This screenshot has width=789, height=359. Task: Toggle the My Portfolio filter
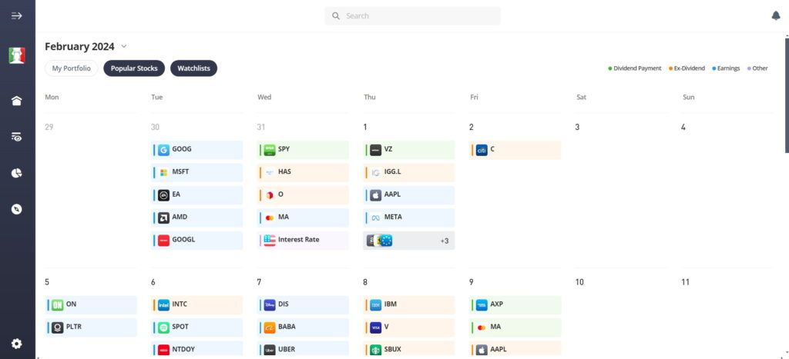pos(72,68)
